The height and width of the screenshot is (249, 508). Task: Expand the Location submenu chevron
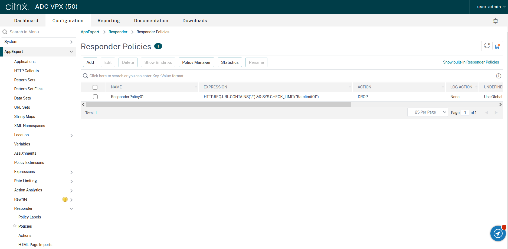tap(71, 135)
